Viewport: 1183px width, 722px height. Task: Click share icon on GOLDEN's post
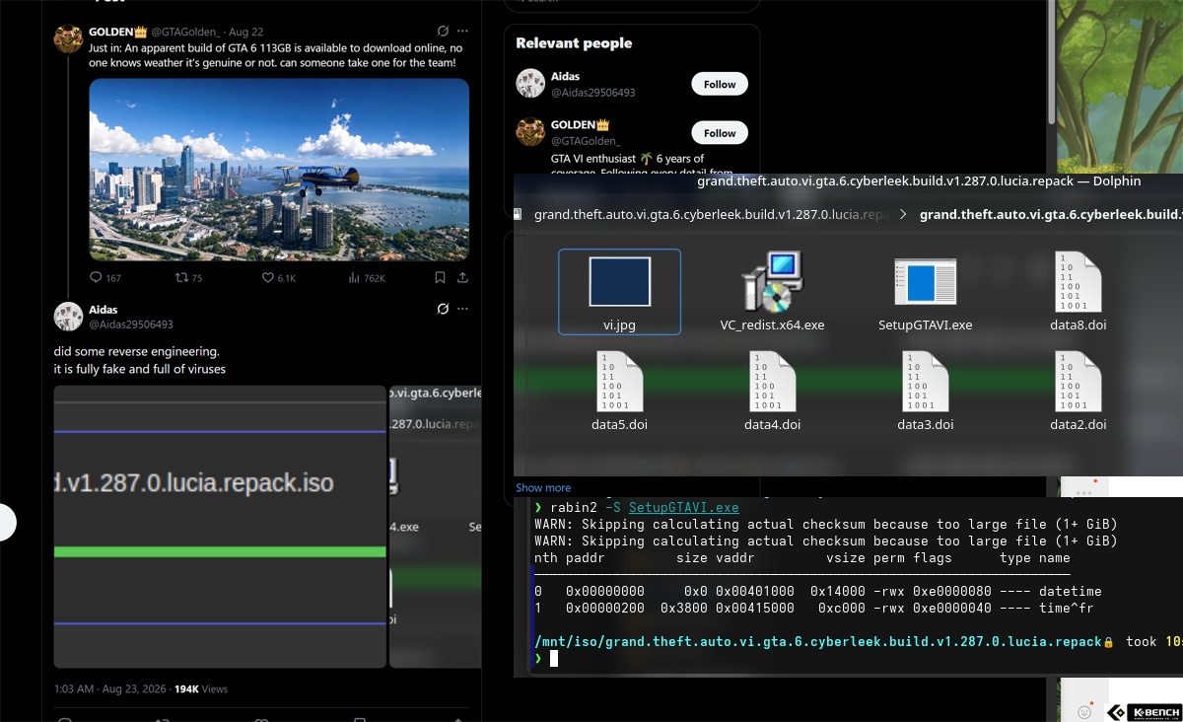coord(462,278)
